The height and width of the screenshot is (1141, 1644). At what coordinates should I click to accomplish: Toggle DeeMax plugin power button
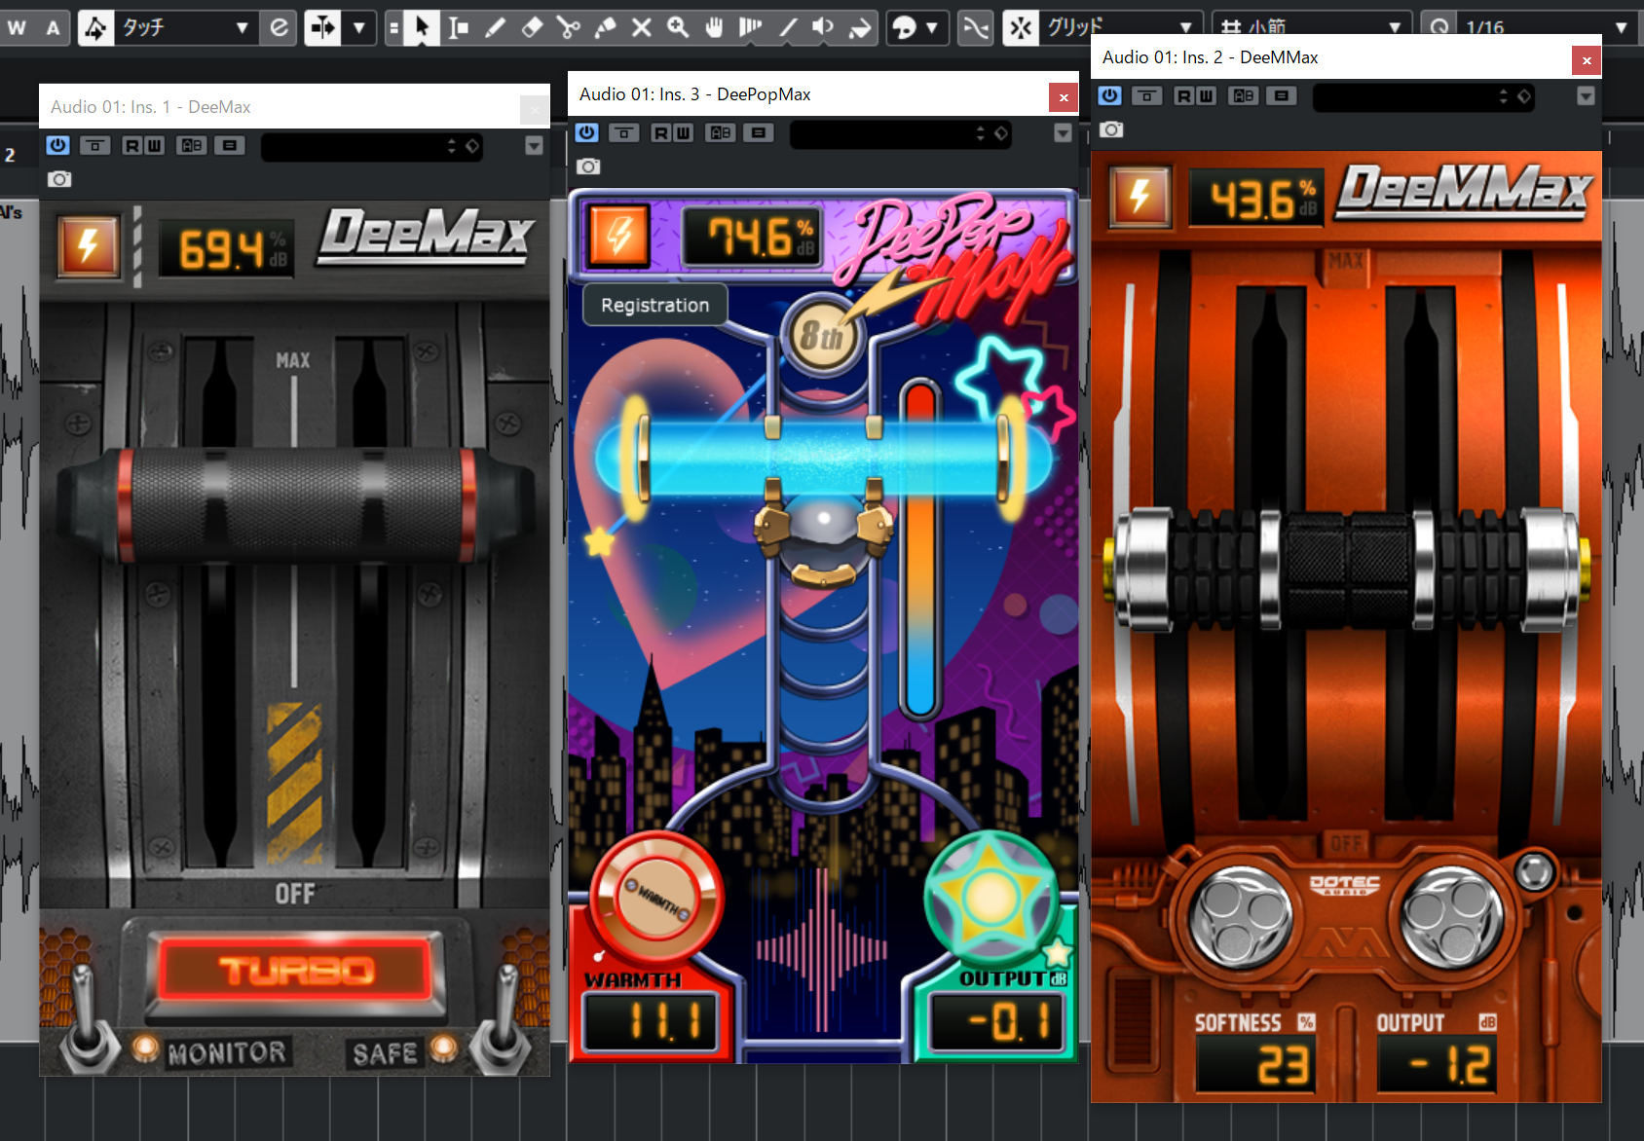pyautogui.click(x=57, y=146)
